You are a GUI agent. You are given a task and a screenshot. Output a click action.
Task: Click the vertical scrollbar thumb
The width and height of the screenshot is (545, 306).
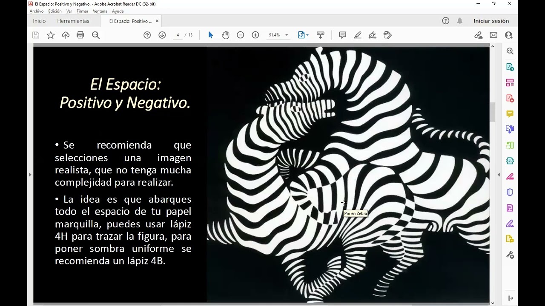click(x=493, y=112)
